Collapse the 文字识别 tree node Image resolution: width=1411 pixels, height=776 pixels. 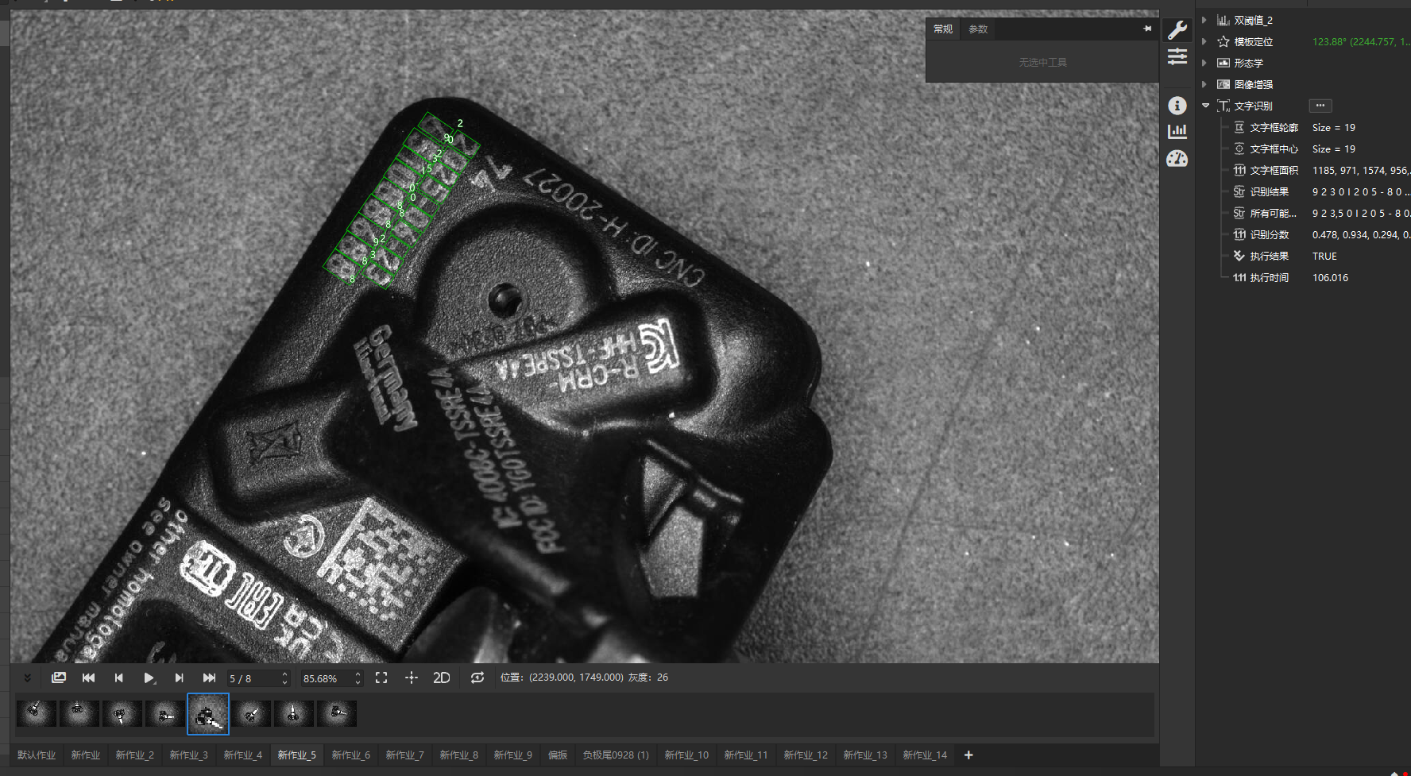coord(1205,106)
